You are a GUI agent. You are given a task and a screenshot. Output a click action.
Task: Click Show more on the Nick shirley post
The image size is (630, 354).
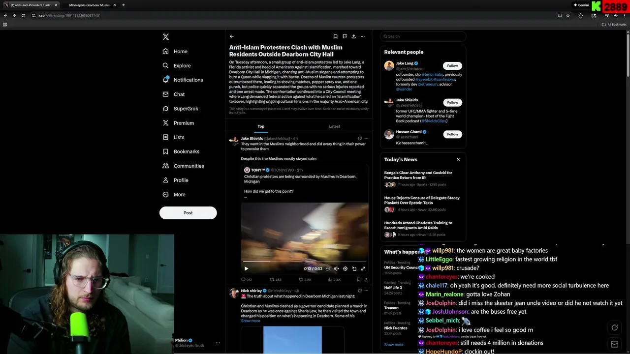[251, 321]
